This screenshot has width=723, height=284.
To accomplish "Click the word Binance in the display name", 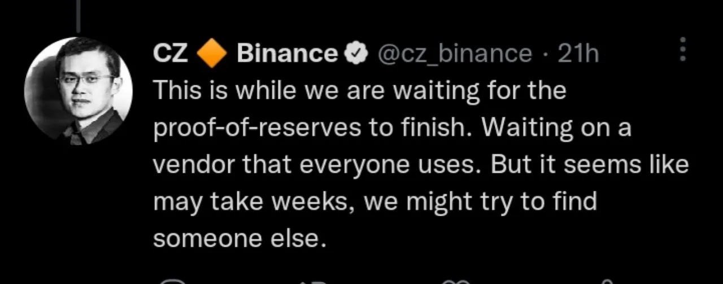I will point(287,54).
